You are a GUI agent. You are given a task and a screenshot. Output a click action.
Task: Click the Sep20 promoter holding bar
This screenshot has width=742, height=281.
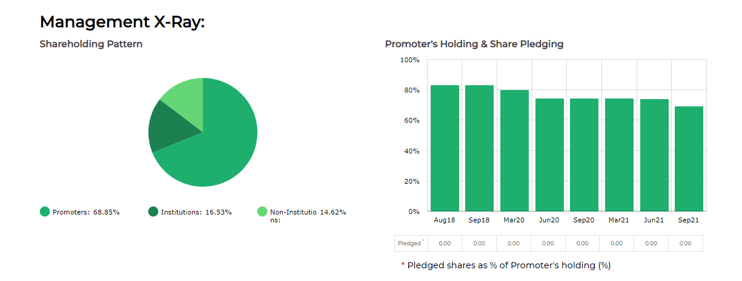[x=584, y=154]
